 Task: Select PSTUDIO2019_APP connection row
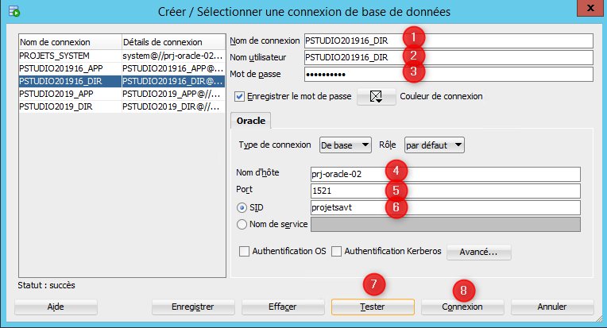pyautogui.click(x=69, y=93)
